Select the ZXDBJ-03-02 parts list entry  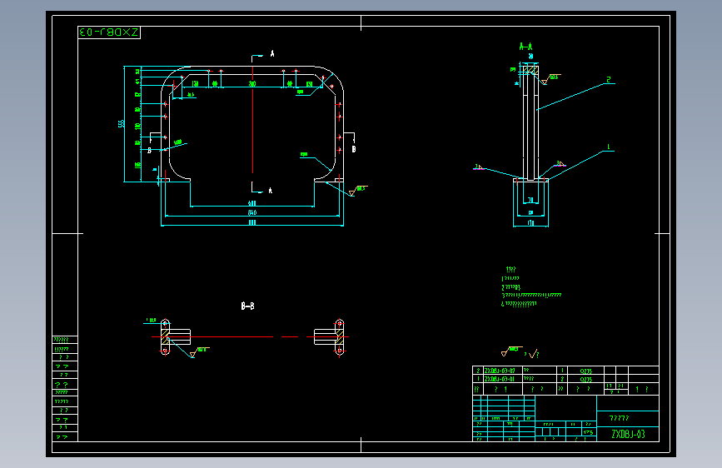pyautogui.click(x=500, y=371)
